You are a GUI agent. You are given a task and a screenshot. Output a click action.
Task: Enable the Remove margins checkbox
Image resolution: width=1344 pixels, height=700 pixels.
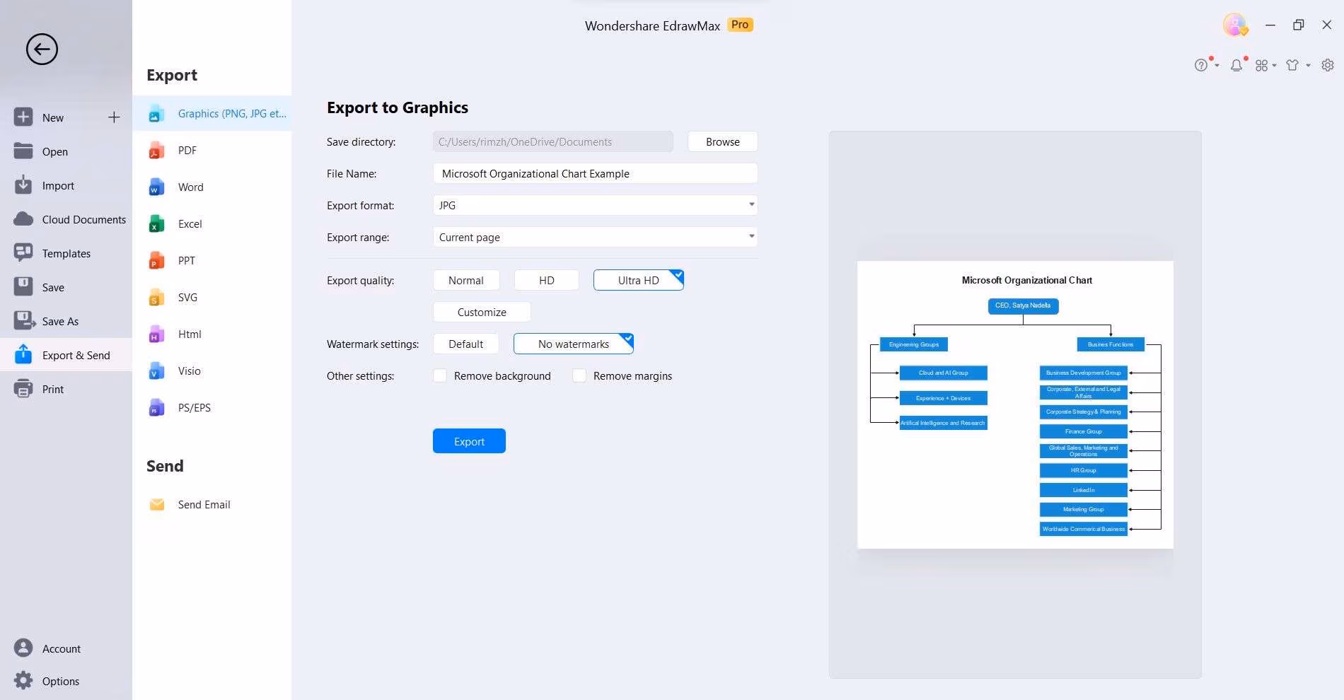[579, 375]
